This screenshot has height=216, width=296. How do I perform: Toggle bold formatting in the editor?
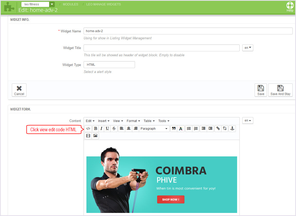96,128
